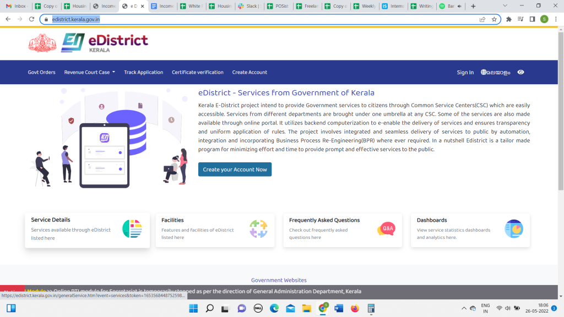Open the volume icon in system tray
The height and width of the screenshot is (317, 564).
[507, 308]
